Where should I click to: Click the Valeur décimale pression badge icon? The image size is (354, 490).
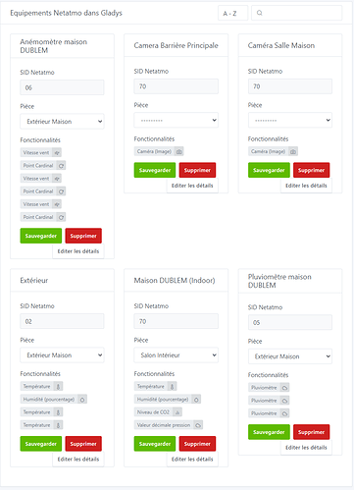(x=198, y=425)
